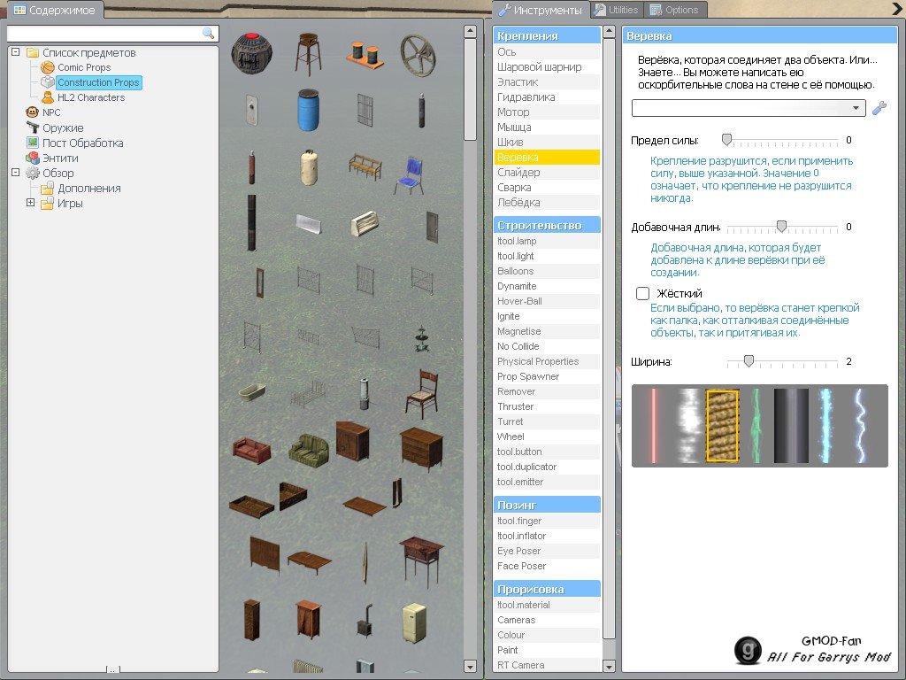Spawn the cast-iron stove prop
Screen dimensions: 906x680
click(x=365, y=621)
